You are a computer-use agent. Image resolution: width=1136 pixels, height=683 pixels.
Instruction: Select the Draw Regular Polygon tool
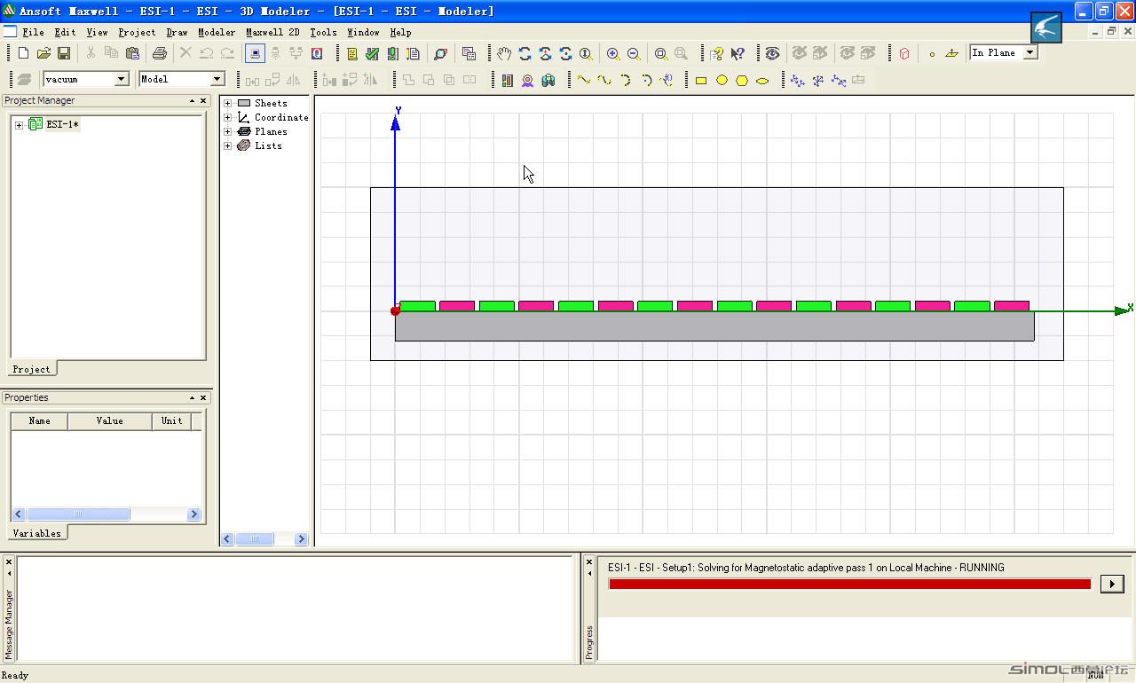742,80
